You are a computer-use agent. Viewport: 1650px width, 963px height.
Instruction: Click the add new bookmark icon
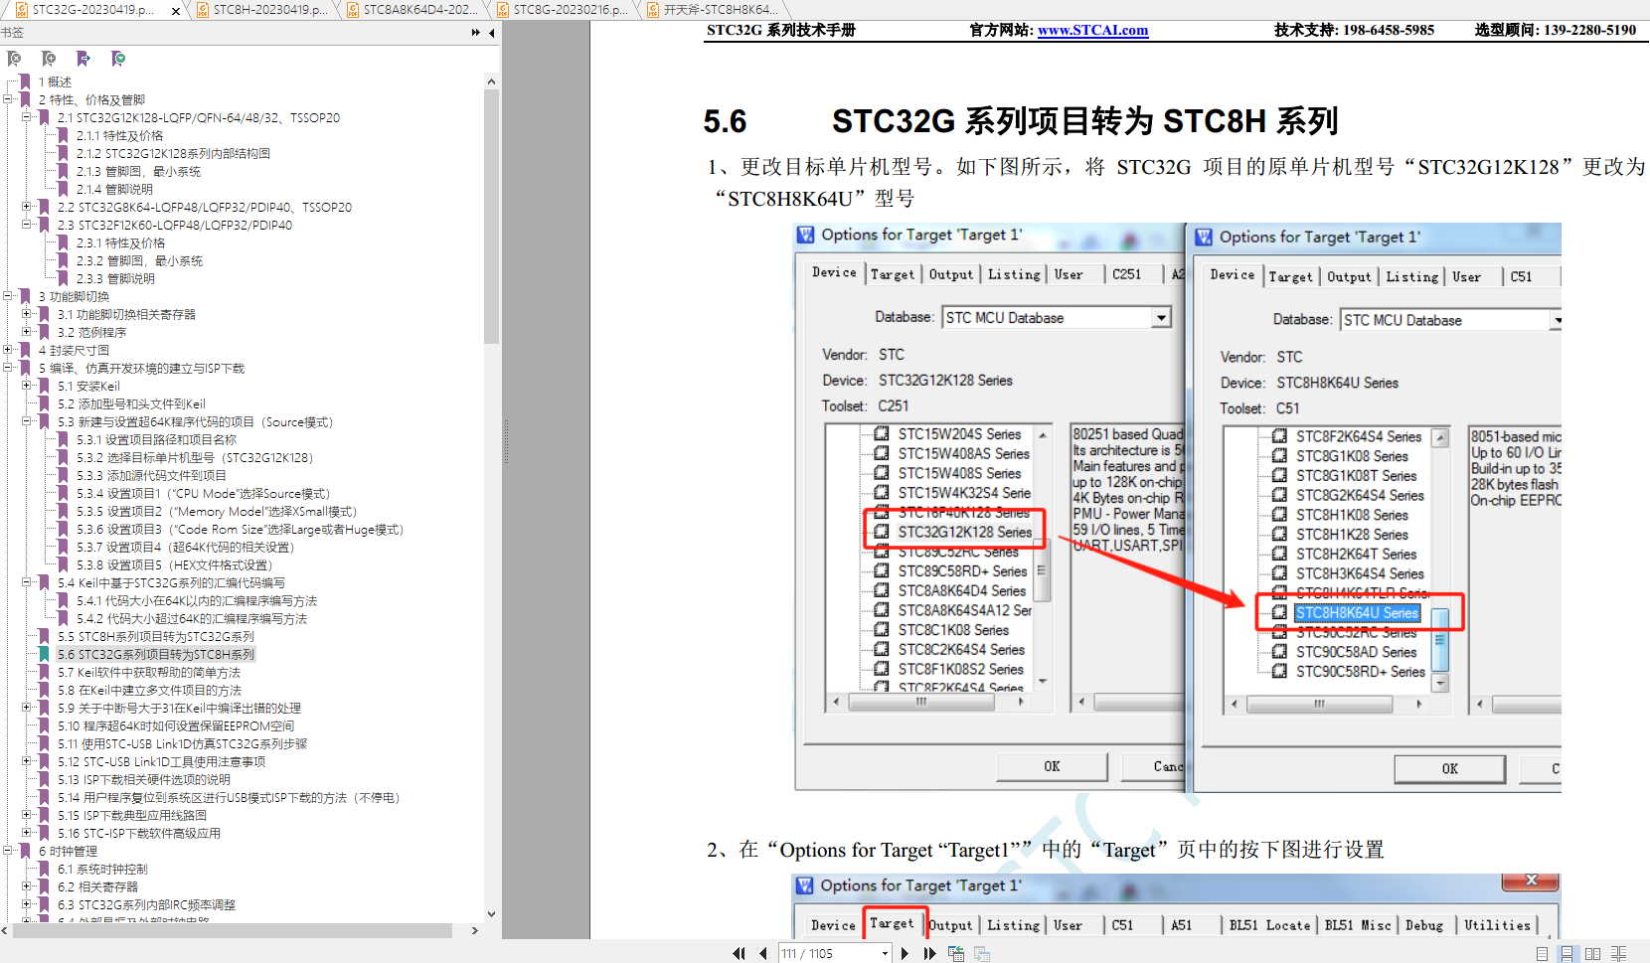click(x=49, y=59)
